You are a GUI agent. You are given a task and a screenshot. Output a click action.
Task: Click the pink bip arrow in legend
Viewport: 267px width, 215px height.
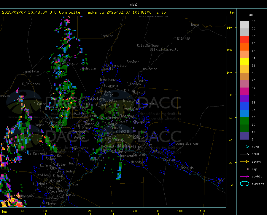pos(244,169)
